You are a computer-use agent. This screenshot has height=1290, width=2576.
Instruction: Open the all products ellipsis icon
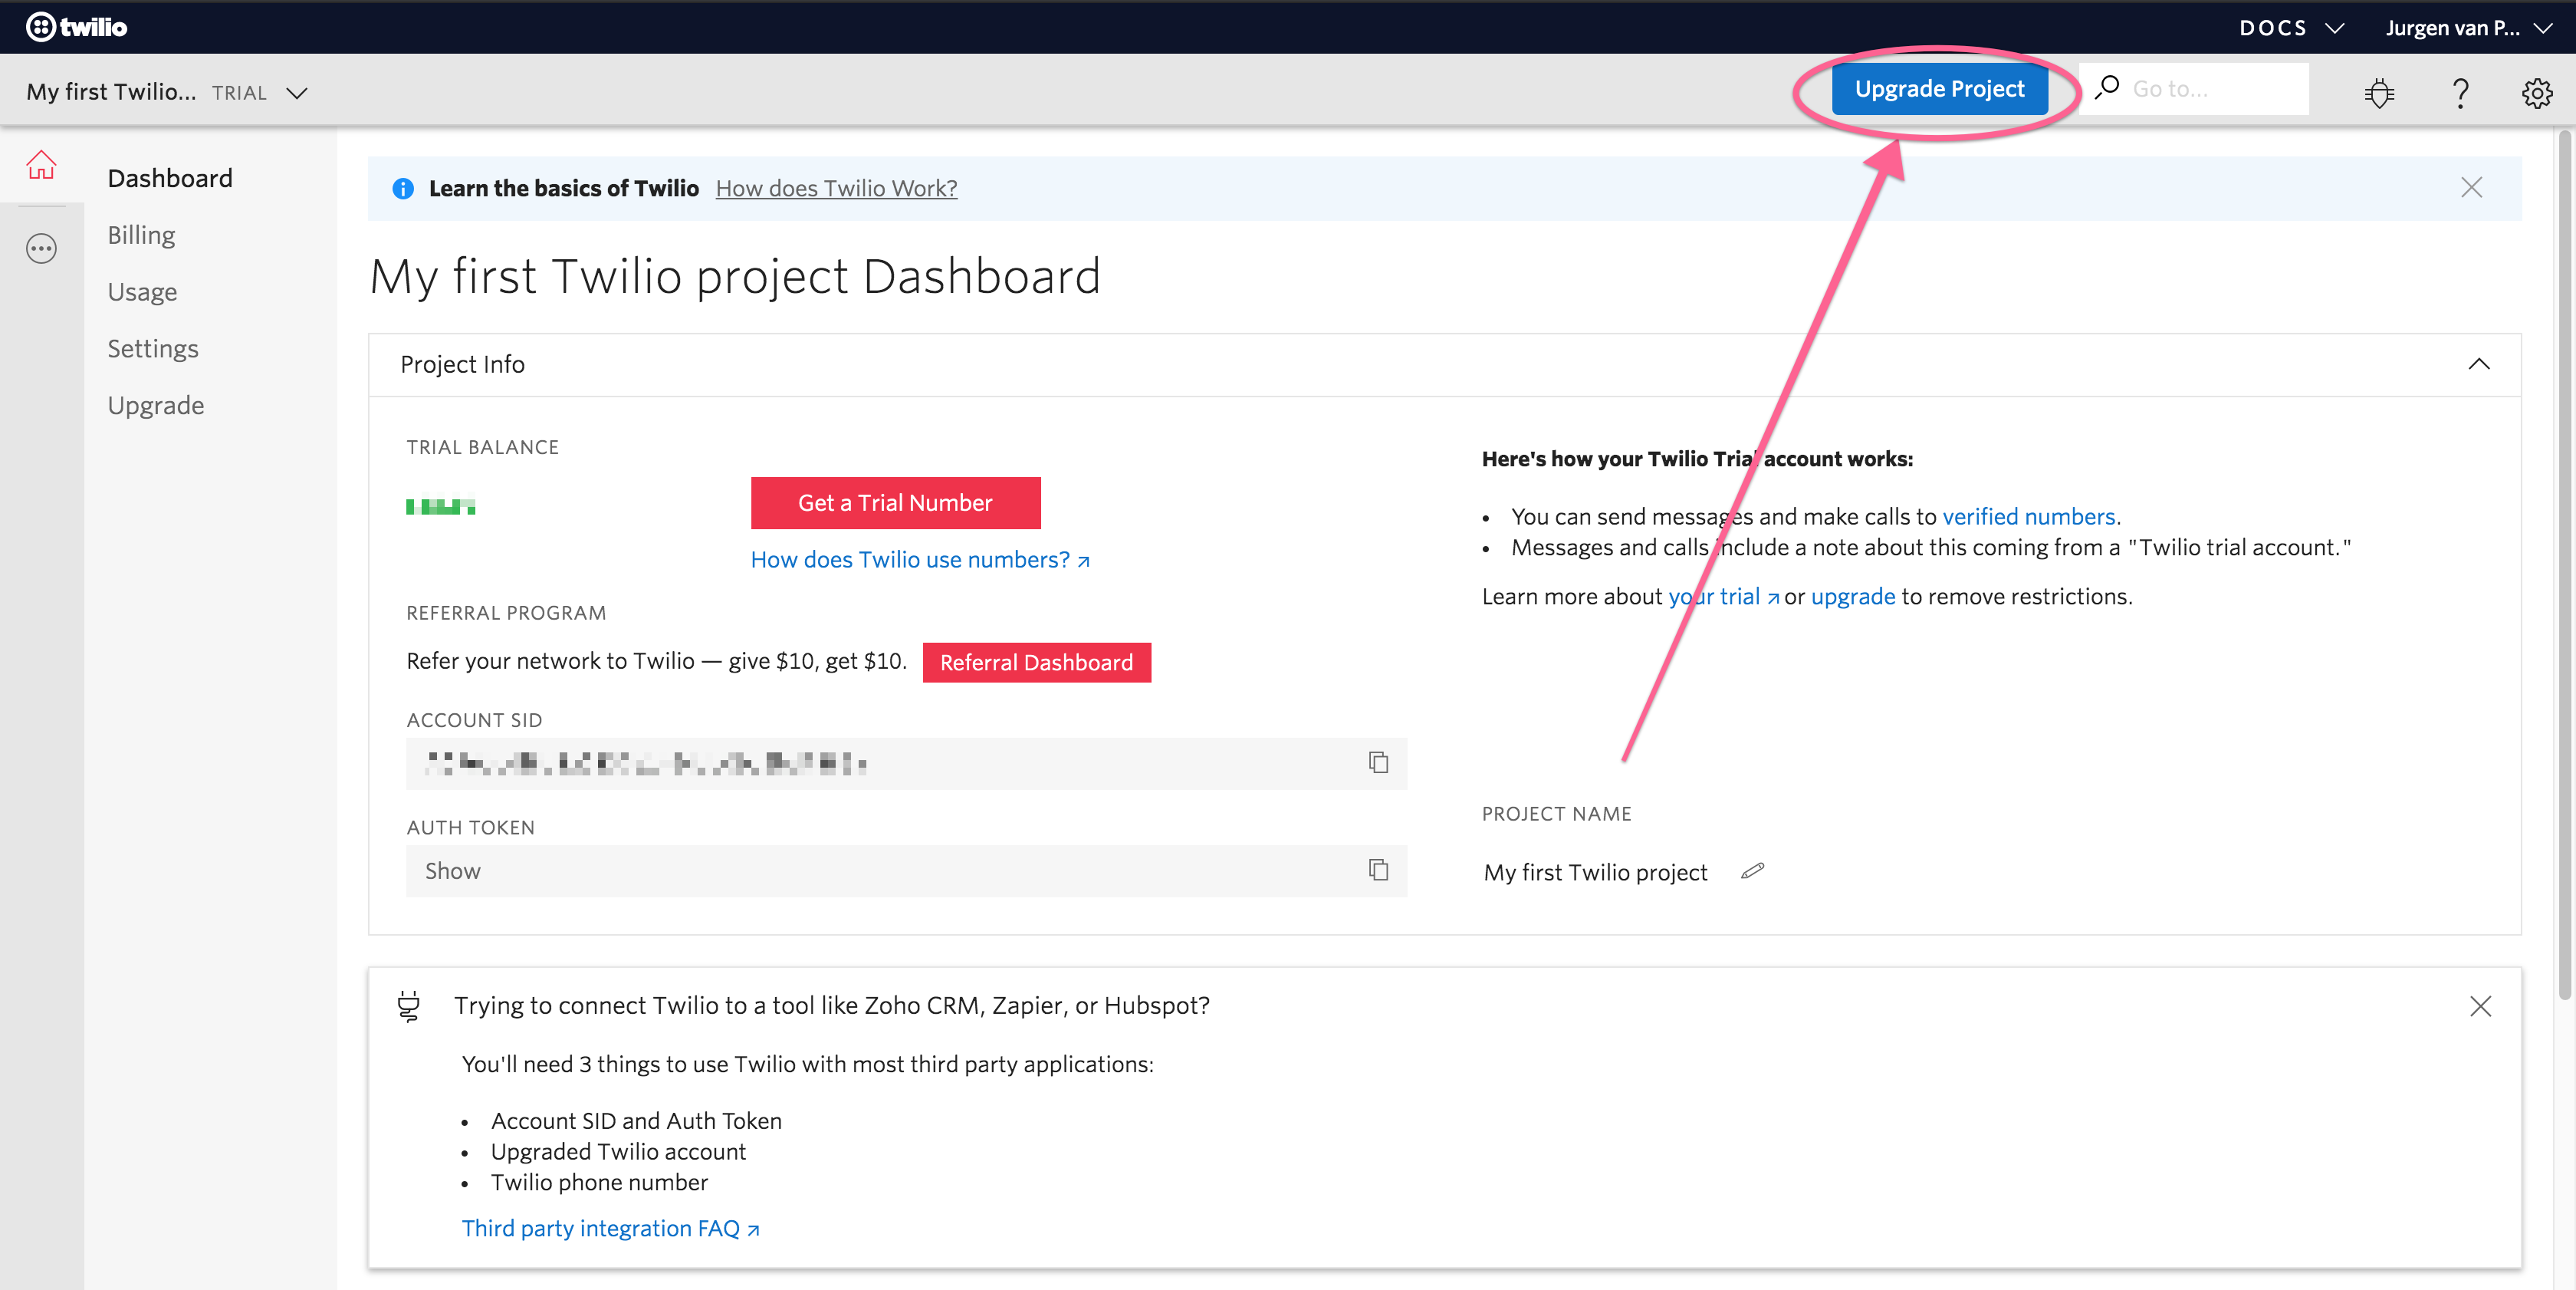coord(41,248)
